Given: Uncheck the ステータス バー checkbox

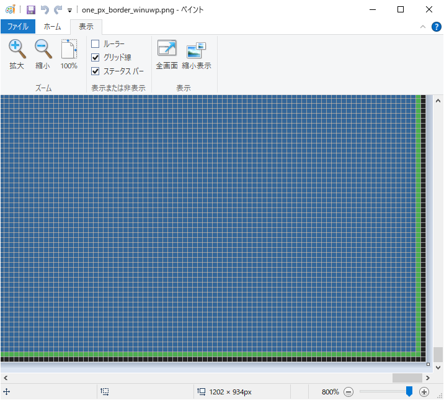Looking at the screenshot, I should click(x=95, y=71).
